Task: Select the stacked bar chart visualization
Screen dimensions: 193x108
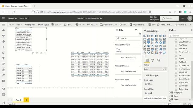Action: click(144, 36)
